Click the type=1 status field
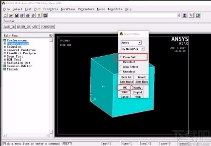The image size is (211, 146). pos(130,144)
